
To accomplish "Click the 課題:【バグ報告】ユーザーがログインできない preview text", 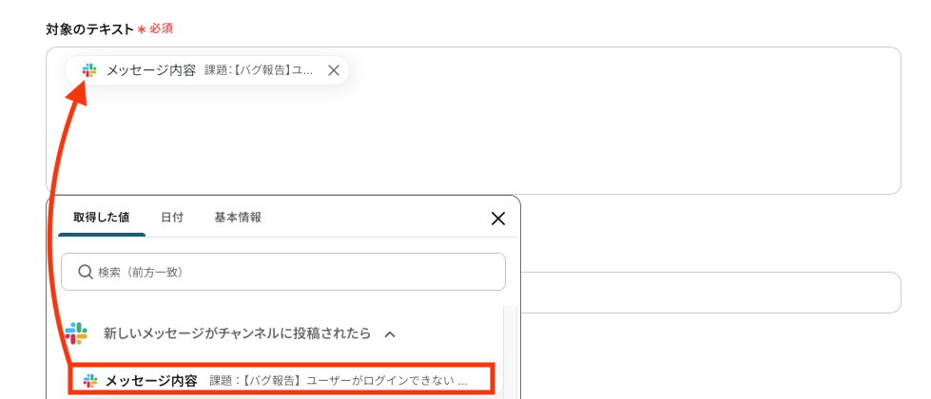I will (x=338, y=380).
